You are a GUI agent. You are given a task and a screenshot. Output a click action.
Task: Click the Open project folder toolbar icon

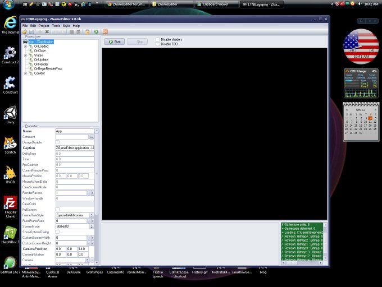24,31
